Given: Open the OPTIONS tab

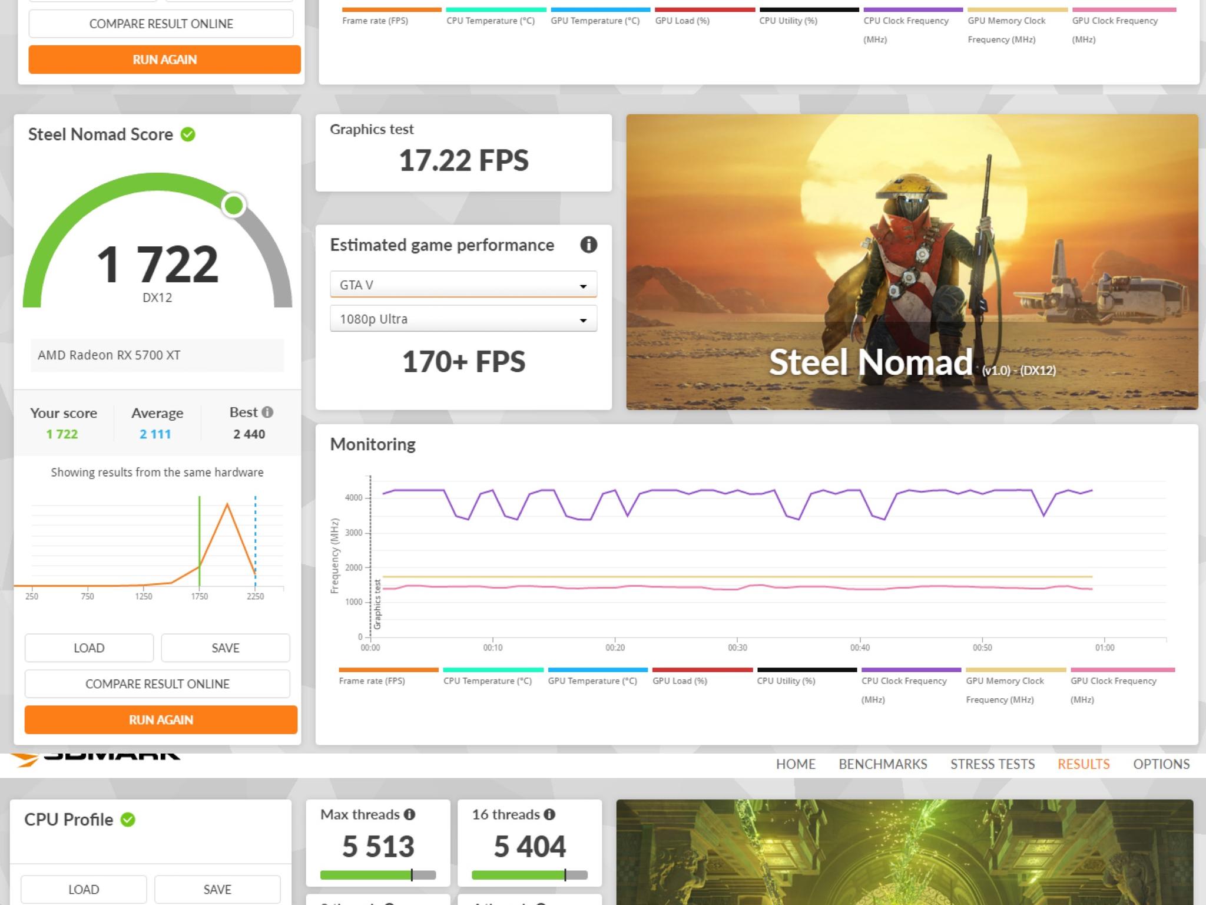Looking at the screenshot, I should pyautogui.click(x=1161, y=764).
